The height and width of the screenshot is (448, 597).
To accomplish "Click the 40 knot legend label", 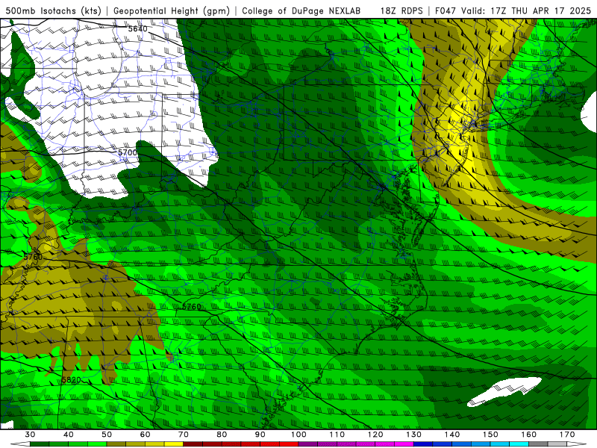I will pos(69,435).
